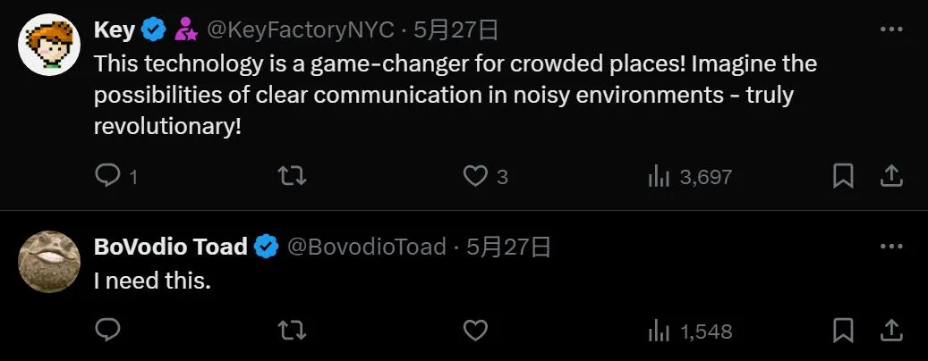The height and width of the screenshot is (361, 928).
Task: Reply to BoVodio Toad's tweet
Action: pyautogui.click(x=107, y=331)
